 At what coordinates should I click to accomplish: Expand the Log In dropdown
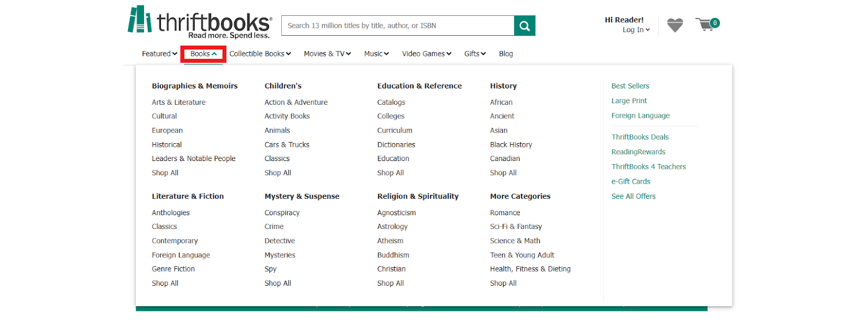click(x=636, y=30)
